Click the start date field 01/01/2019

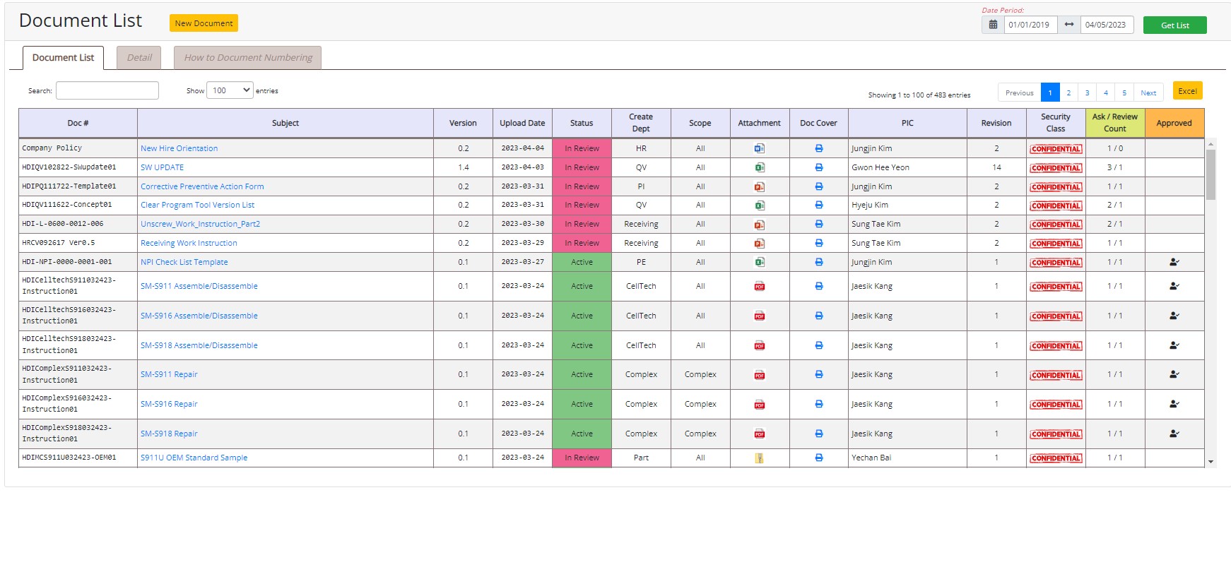pos(1030,25)
